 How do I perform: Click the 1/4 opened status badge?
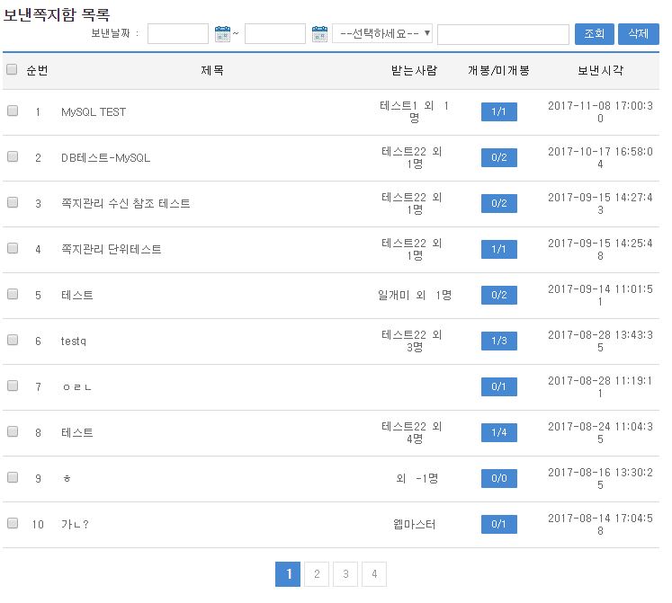[498, 433]
